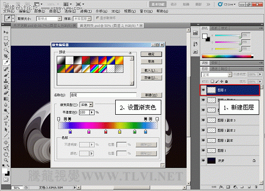Open the 平滑度 slider arrow

click(92, 112)
